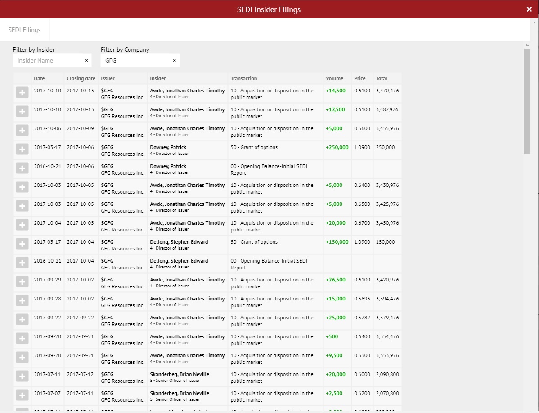Viewport: 539px width, 413px height.
Task: Expand the row with total 3,394,476
Action: [22, 301]
